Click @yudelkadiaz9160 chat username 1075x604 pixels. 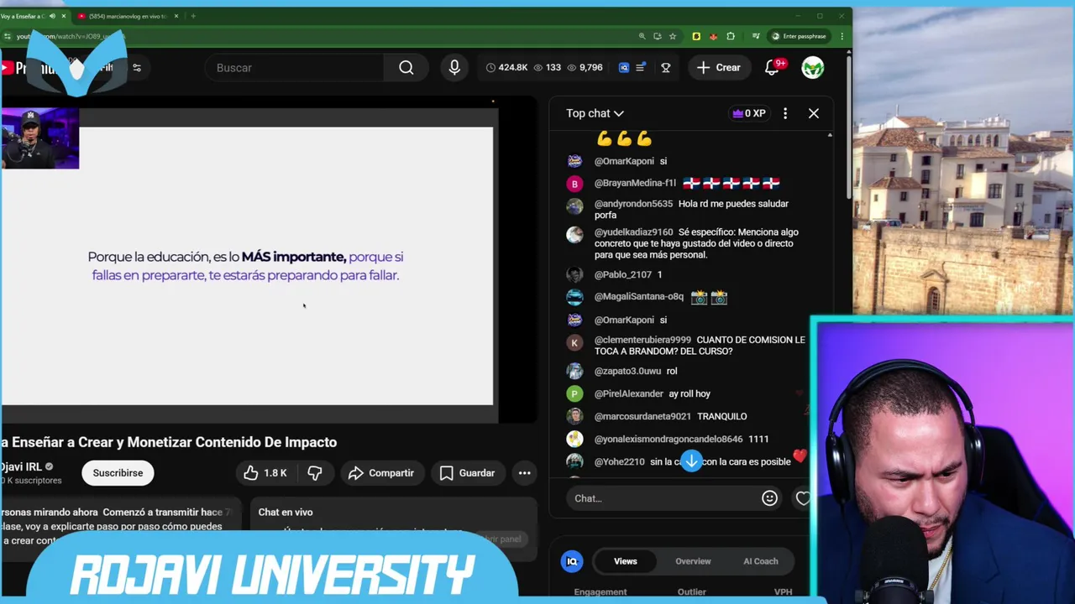pyautogui.click(x=633, y=232)
